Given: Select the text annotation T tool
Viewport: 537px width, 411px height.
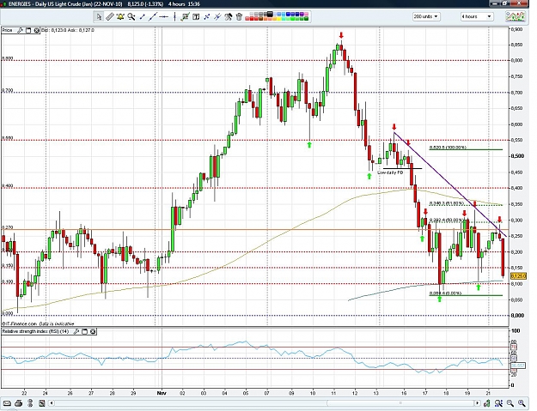Looking at the screenshot, I should pos(196,16).
